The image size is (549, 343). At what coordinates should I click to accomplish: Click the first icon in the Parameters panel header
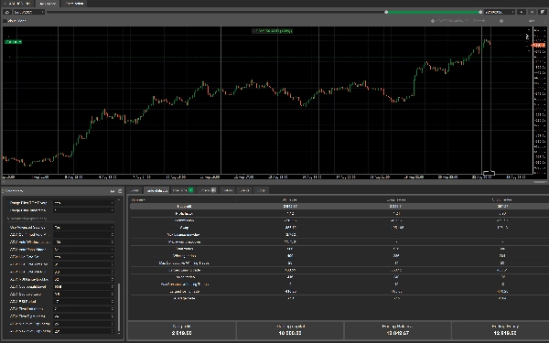click(113, 191)
